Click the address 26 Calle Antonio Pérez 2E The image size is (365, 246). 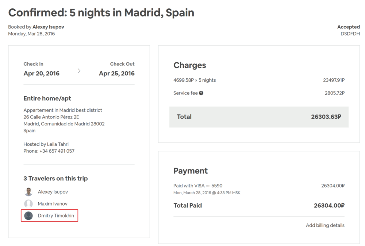pos(51,117)
